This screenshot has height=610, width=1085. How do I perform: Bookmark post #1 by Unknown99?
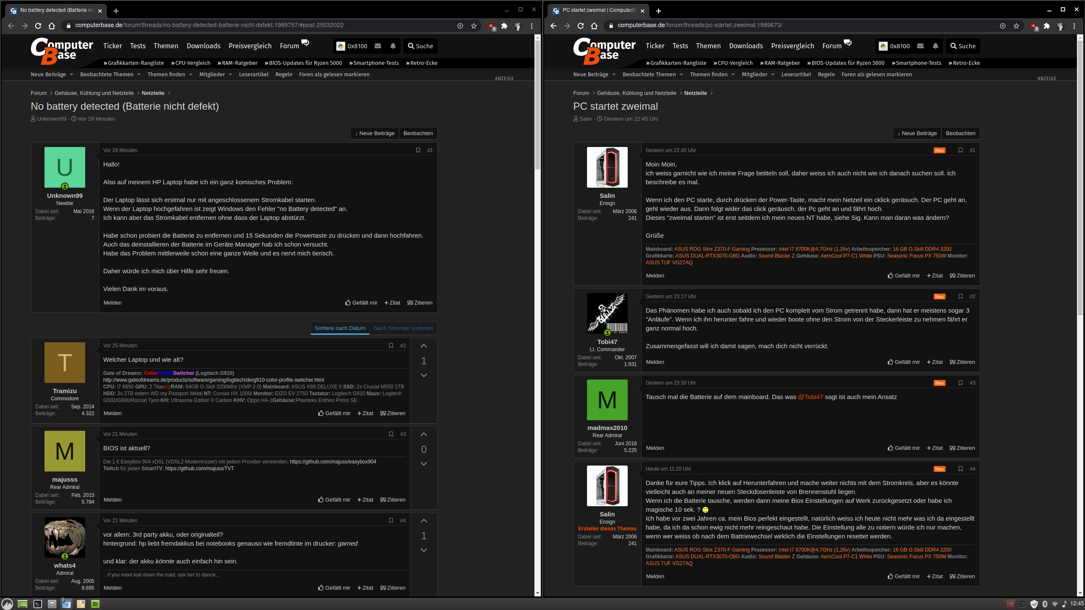point(418,150)
